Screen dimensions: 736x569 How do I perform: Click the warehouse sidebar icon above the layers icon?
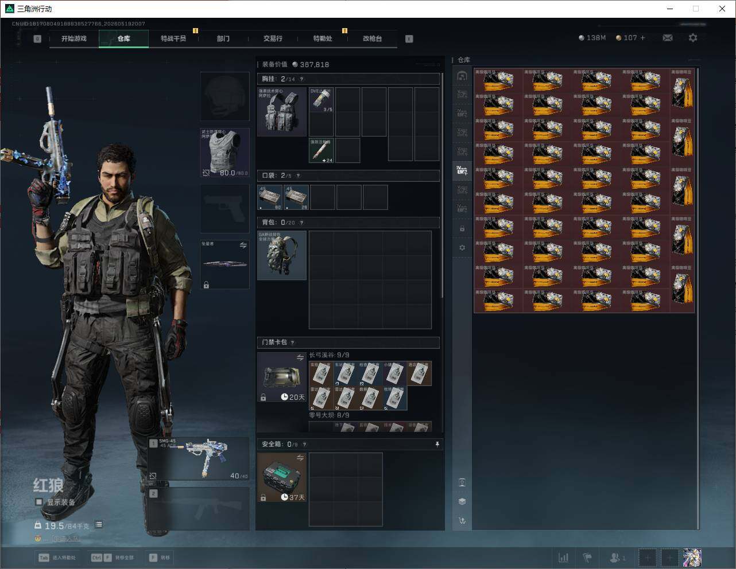(x=462, y=482)
